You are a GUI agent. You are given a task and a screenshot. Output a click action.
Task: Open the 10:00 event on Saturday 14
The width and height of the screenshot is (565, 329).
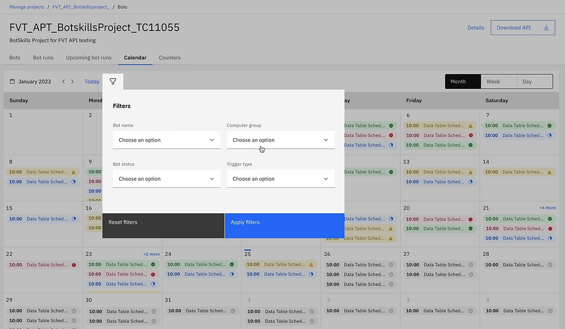519,172
